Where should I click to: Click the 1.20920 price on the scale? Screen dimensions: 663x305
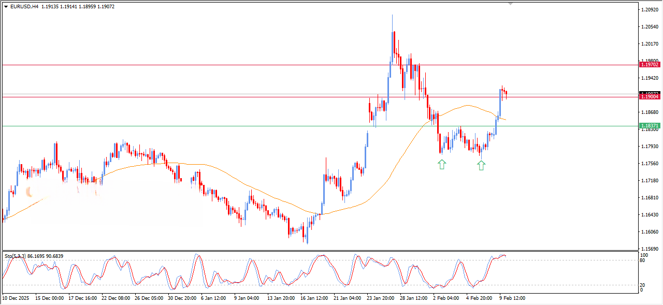650,10
